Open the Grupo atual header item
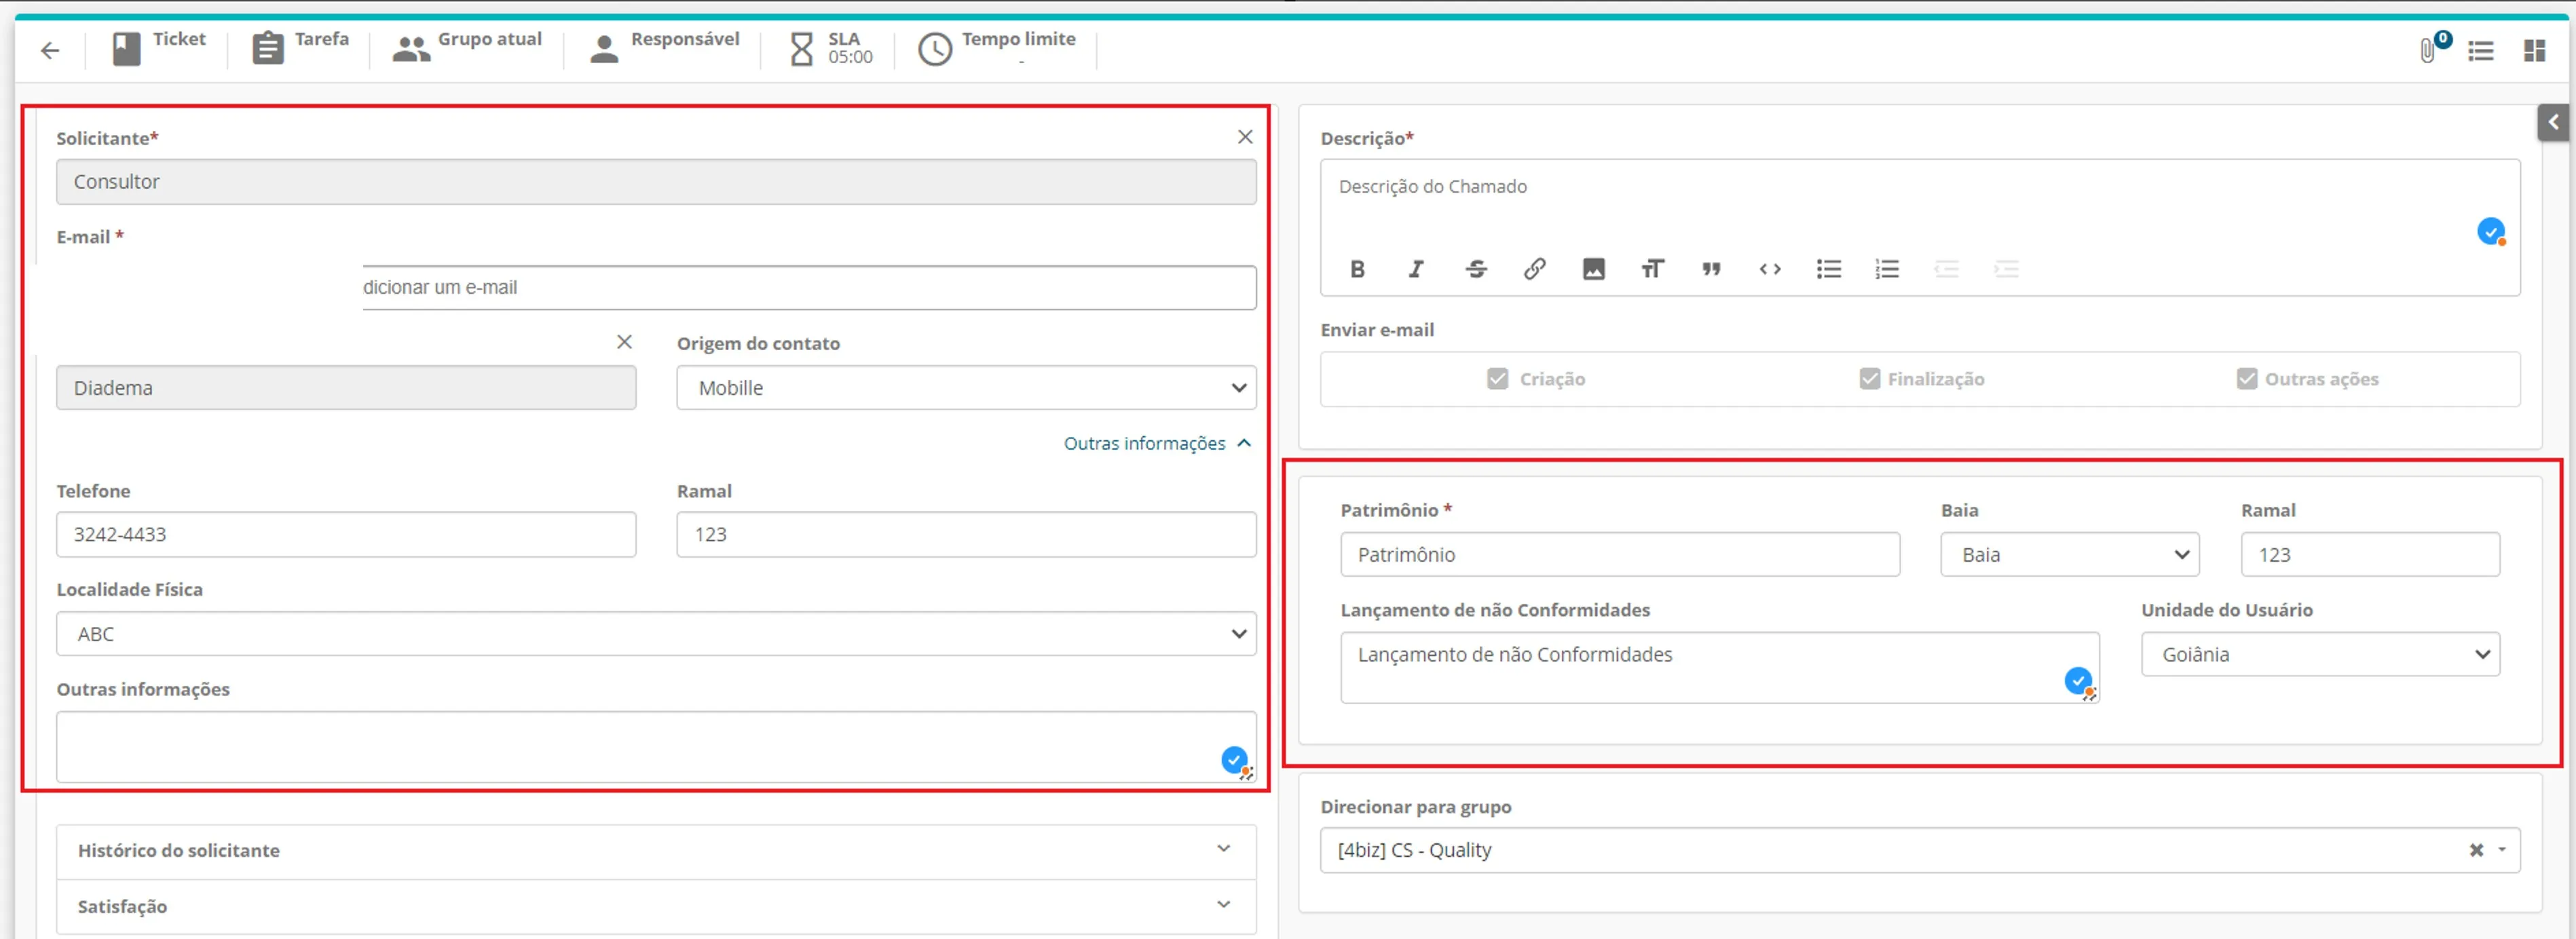The width and height of the screenshot is (2576, 939). 466,48
